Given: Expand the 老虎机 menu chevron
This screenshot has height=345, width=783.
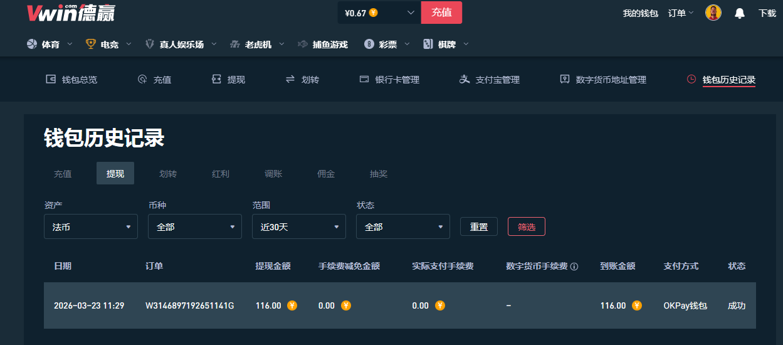Looking at the screenshot, I should [281, 44].
